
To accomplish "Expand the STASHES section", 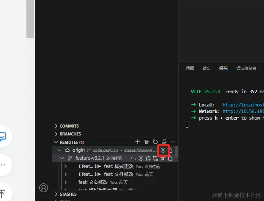I will point(115,194).
